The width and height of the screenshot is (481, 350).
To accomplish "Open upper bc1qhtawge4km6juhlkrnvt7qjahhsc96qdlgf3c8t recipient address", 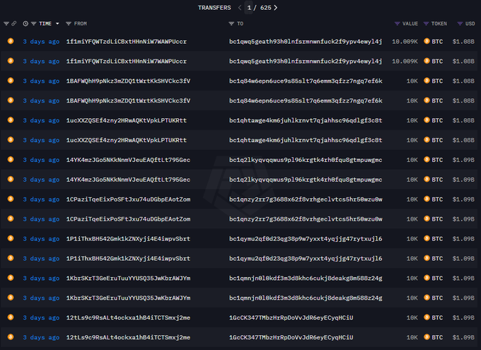I will tap(306, 120).
